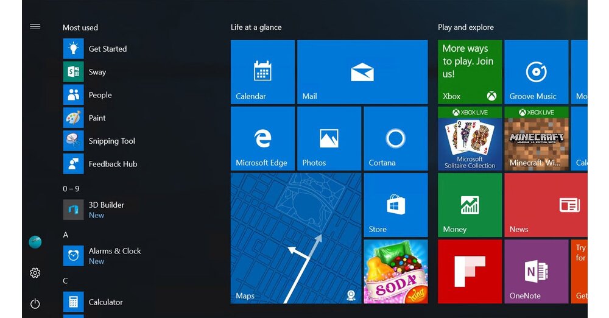The width and height of the screenshot is (609, 318).
Task: Open the Store tile
Action: click(396, 205)
